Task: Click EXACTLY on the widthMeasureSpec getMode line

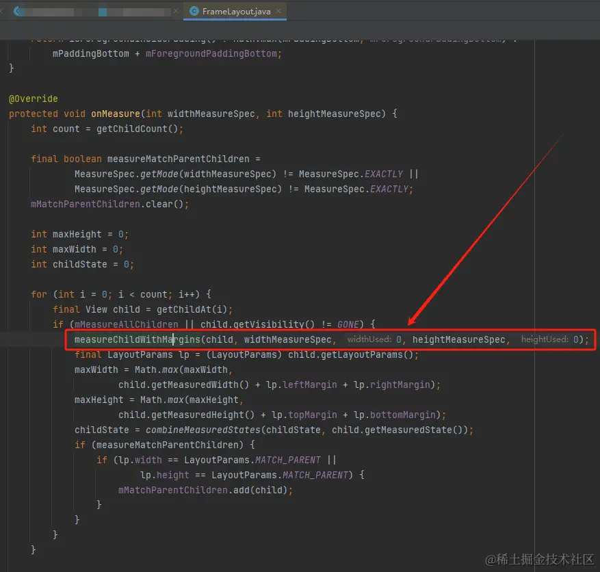Action: tap(384, 174)
